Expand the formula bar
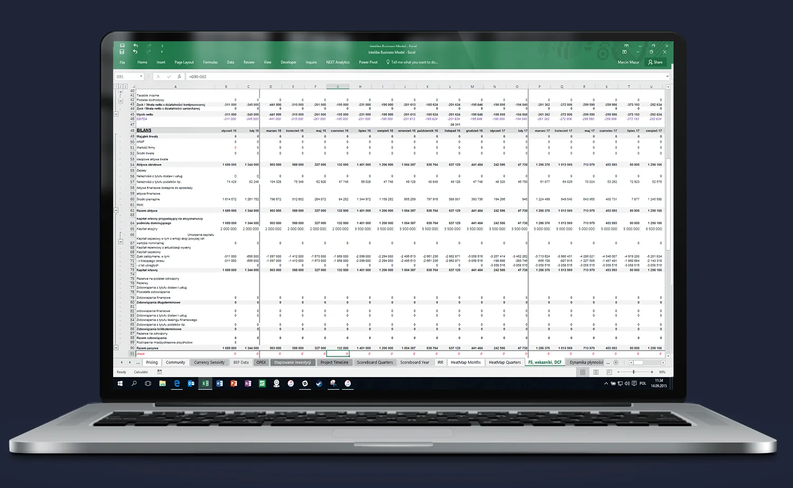The width and height of the screenshot is (793, 488). click(667, 77)
